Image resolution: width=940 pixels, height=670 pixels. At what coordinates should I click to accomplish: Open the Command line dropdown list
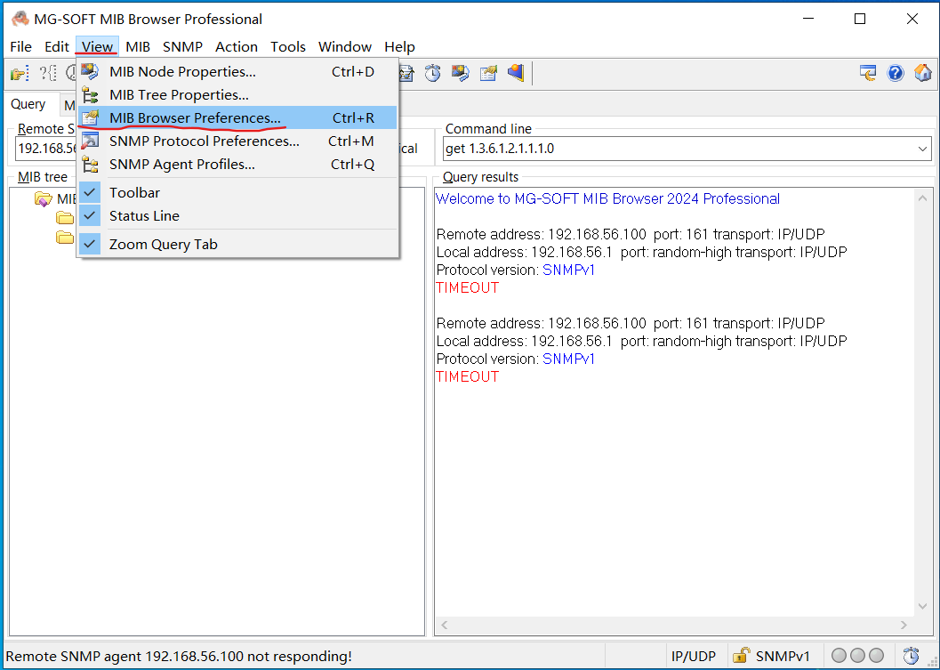[922, 149]
